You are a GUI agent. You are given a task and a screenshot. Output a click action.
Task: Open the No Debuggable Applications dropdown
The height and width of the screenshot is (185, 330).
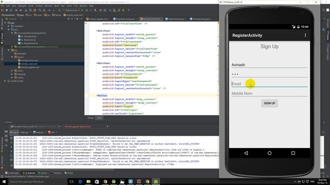(x=86, y=126)
